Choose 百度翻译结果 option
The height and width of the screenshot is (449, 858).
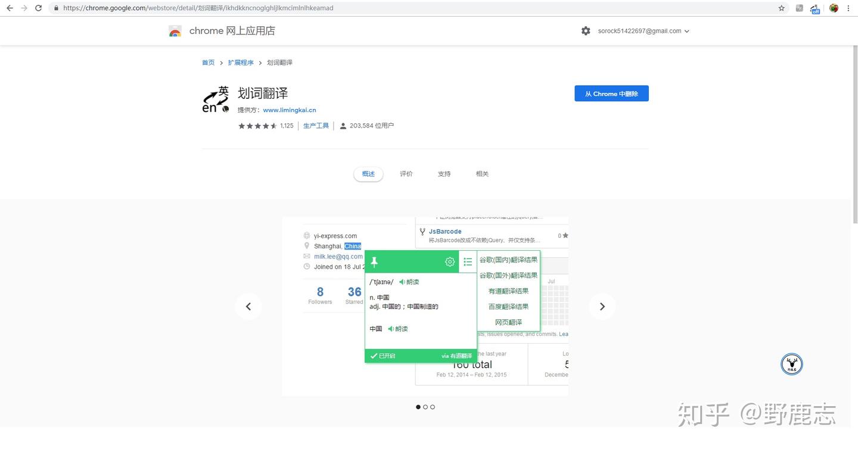point(508,307)
